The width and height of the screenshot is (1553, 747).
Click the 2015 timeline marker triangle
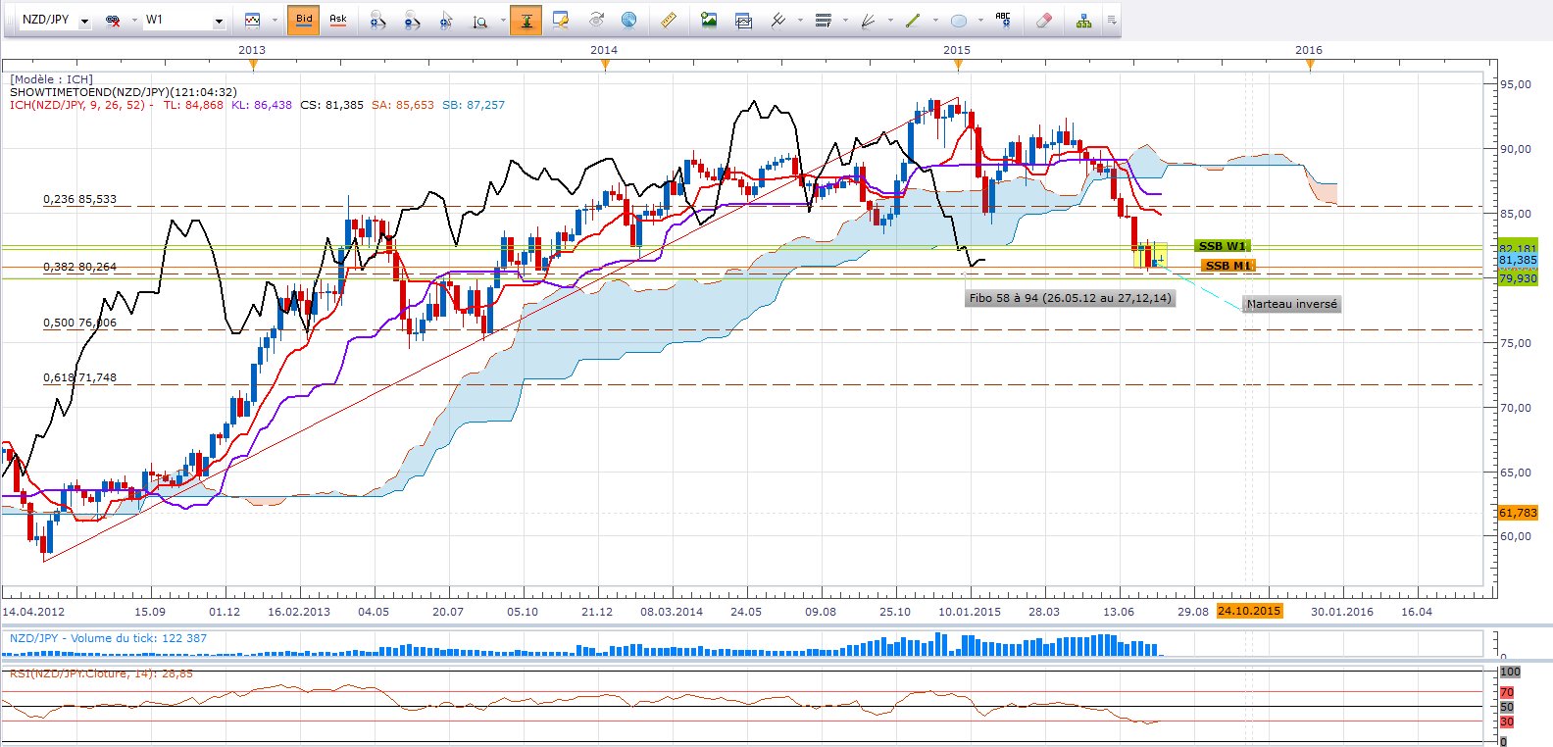pyautogui.click(x=958, y=66)
